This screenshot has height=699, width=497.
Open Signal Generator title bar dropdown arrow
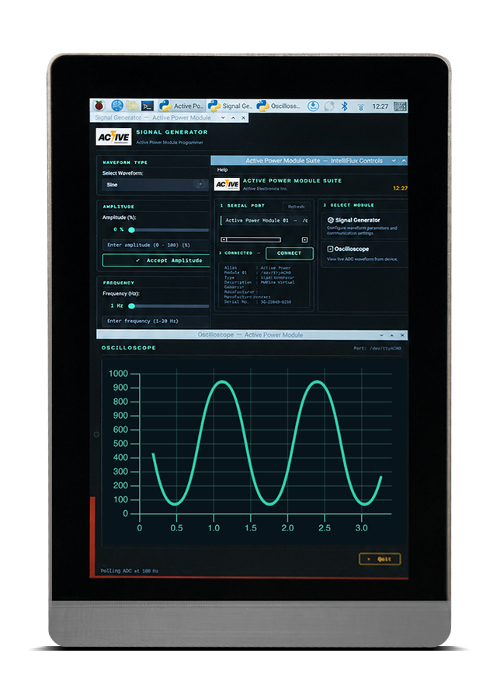[223, 118]
